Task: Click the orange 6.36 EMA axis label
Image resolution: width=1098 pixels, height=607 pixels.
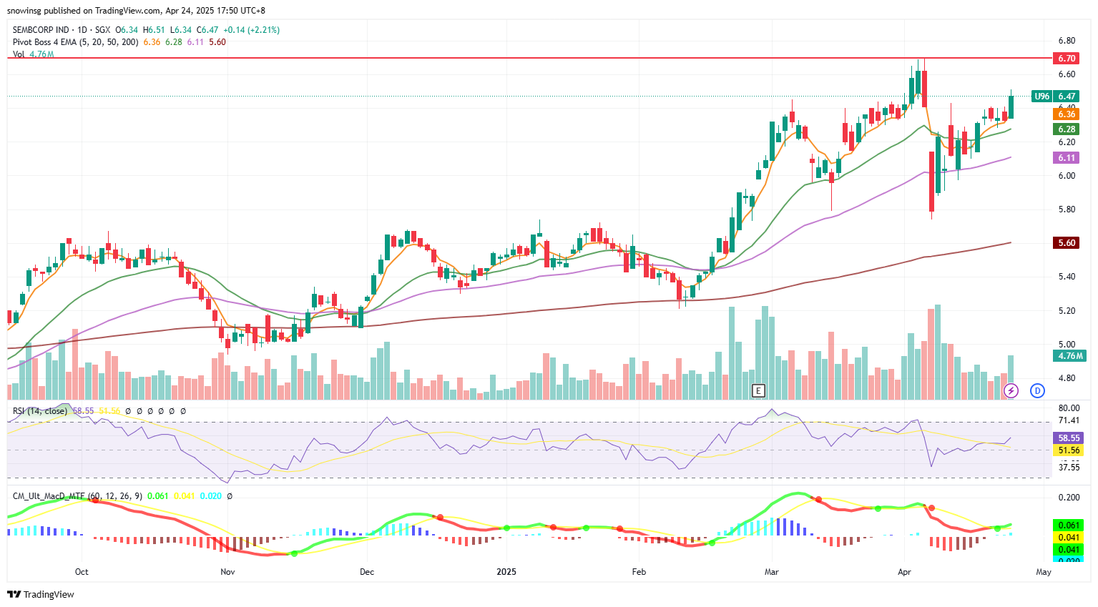Action: [x=1067, y=114]
